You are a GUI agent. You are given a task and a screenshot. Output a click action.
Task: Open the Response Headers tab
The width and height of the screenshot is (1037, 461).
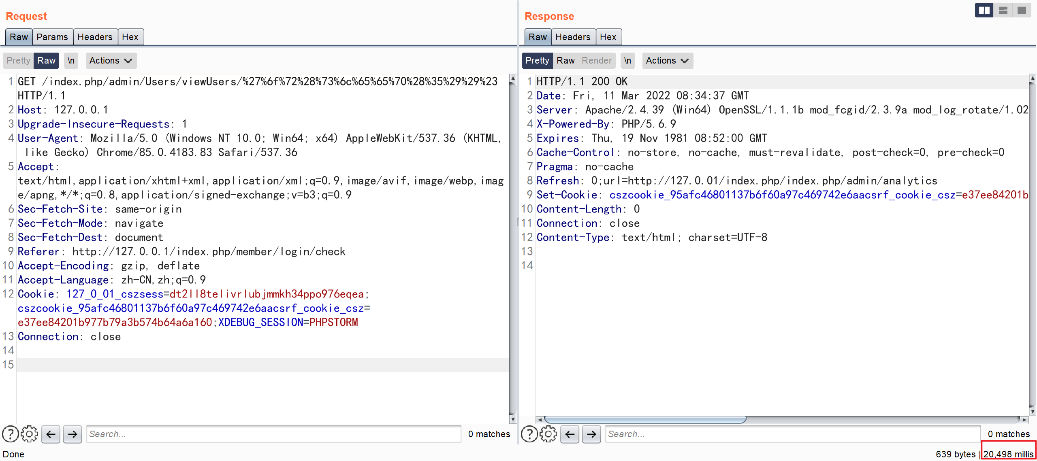[573, 37]
